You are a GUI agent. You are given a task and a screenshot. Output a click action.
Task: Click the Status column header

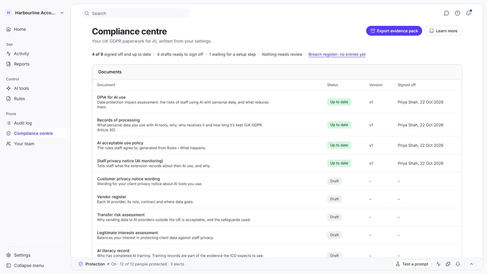[332, 85]
